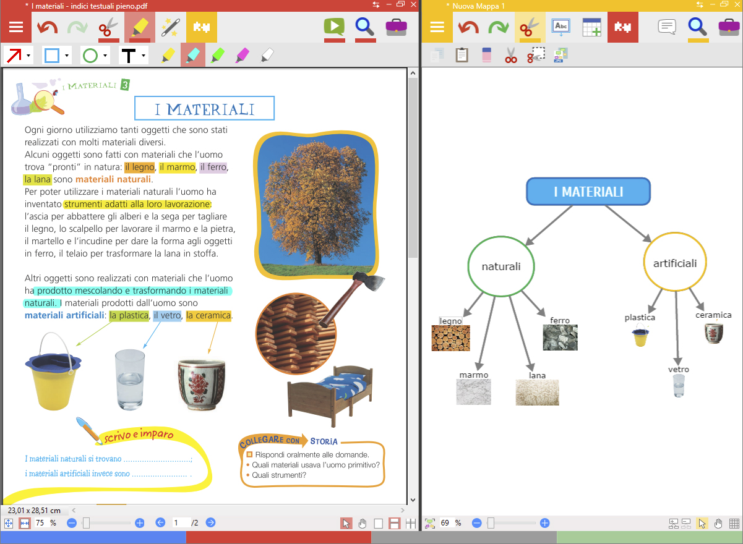This screenshot has width=743, height=544.
Task: Redo the action in the map window
Action: [x=499, y=27]
